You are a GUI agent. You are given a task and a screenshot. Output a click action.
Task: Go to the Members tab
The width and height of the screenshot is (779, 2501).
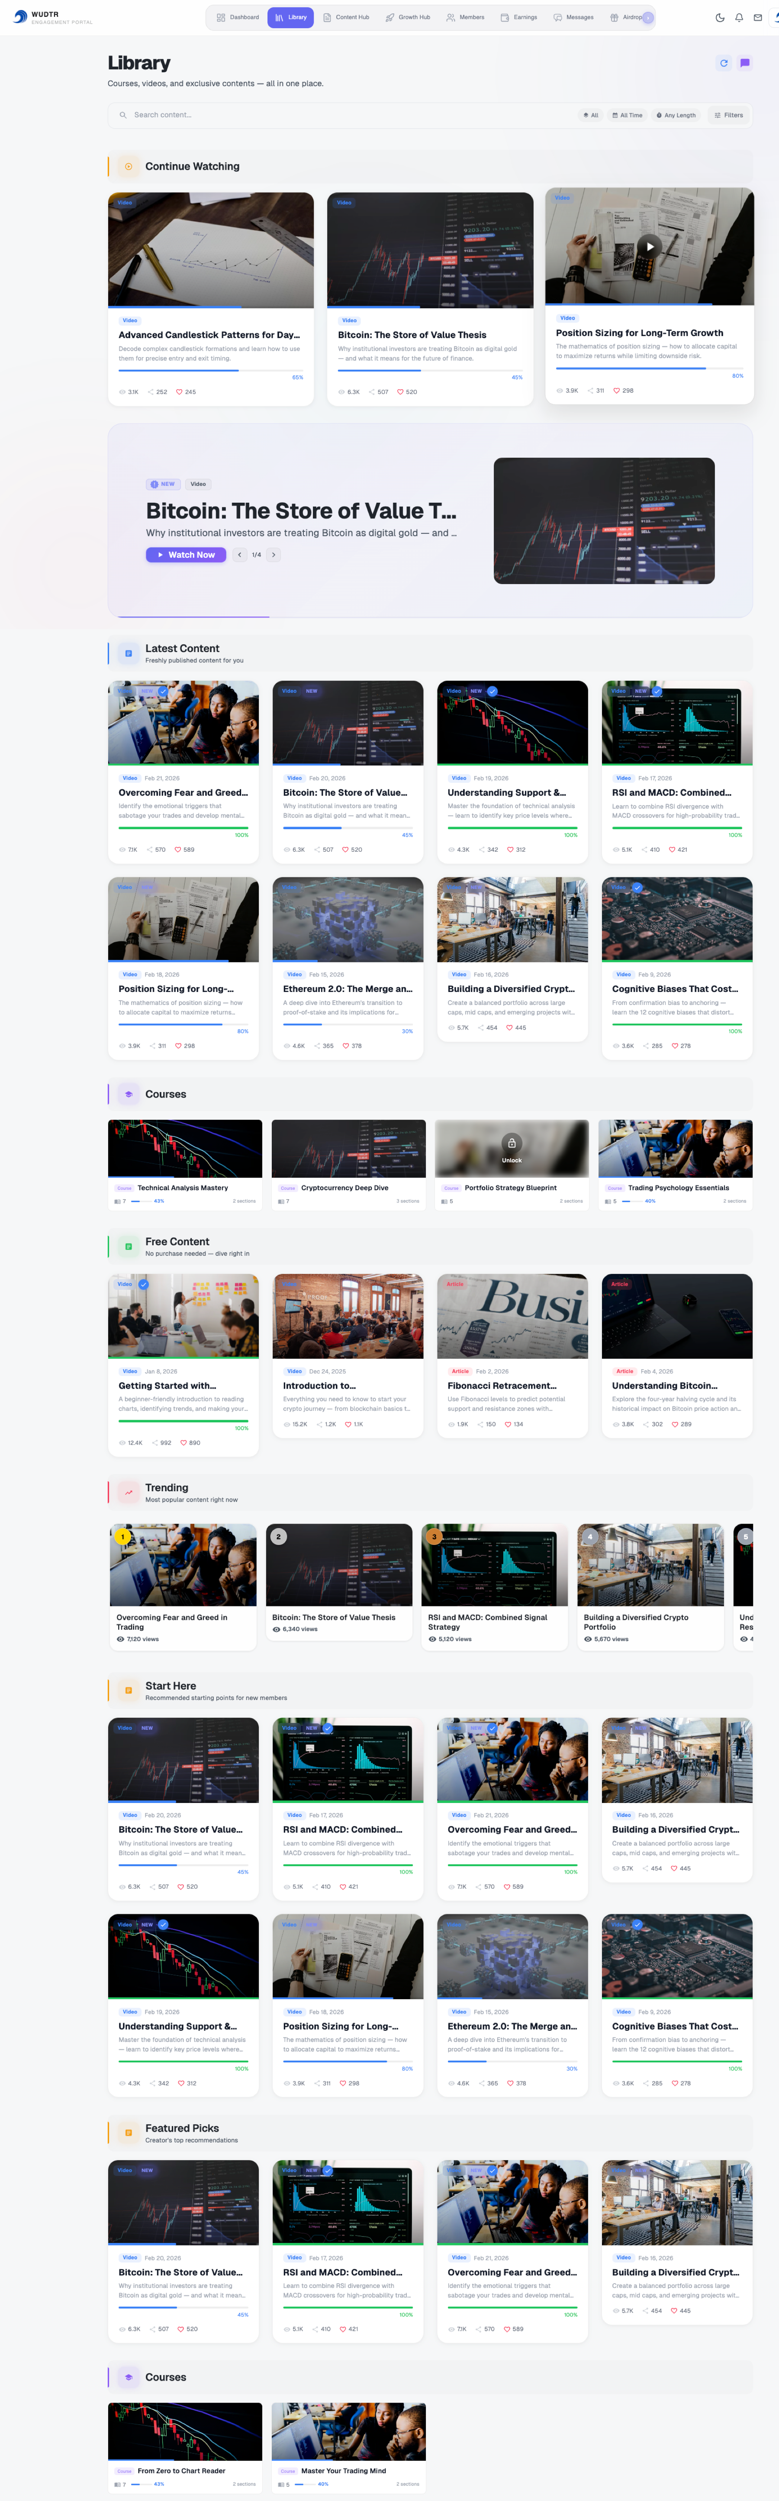pyautogui.click(x=466, y=17)
